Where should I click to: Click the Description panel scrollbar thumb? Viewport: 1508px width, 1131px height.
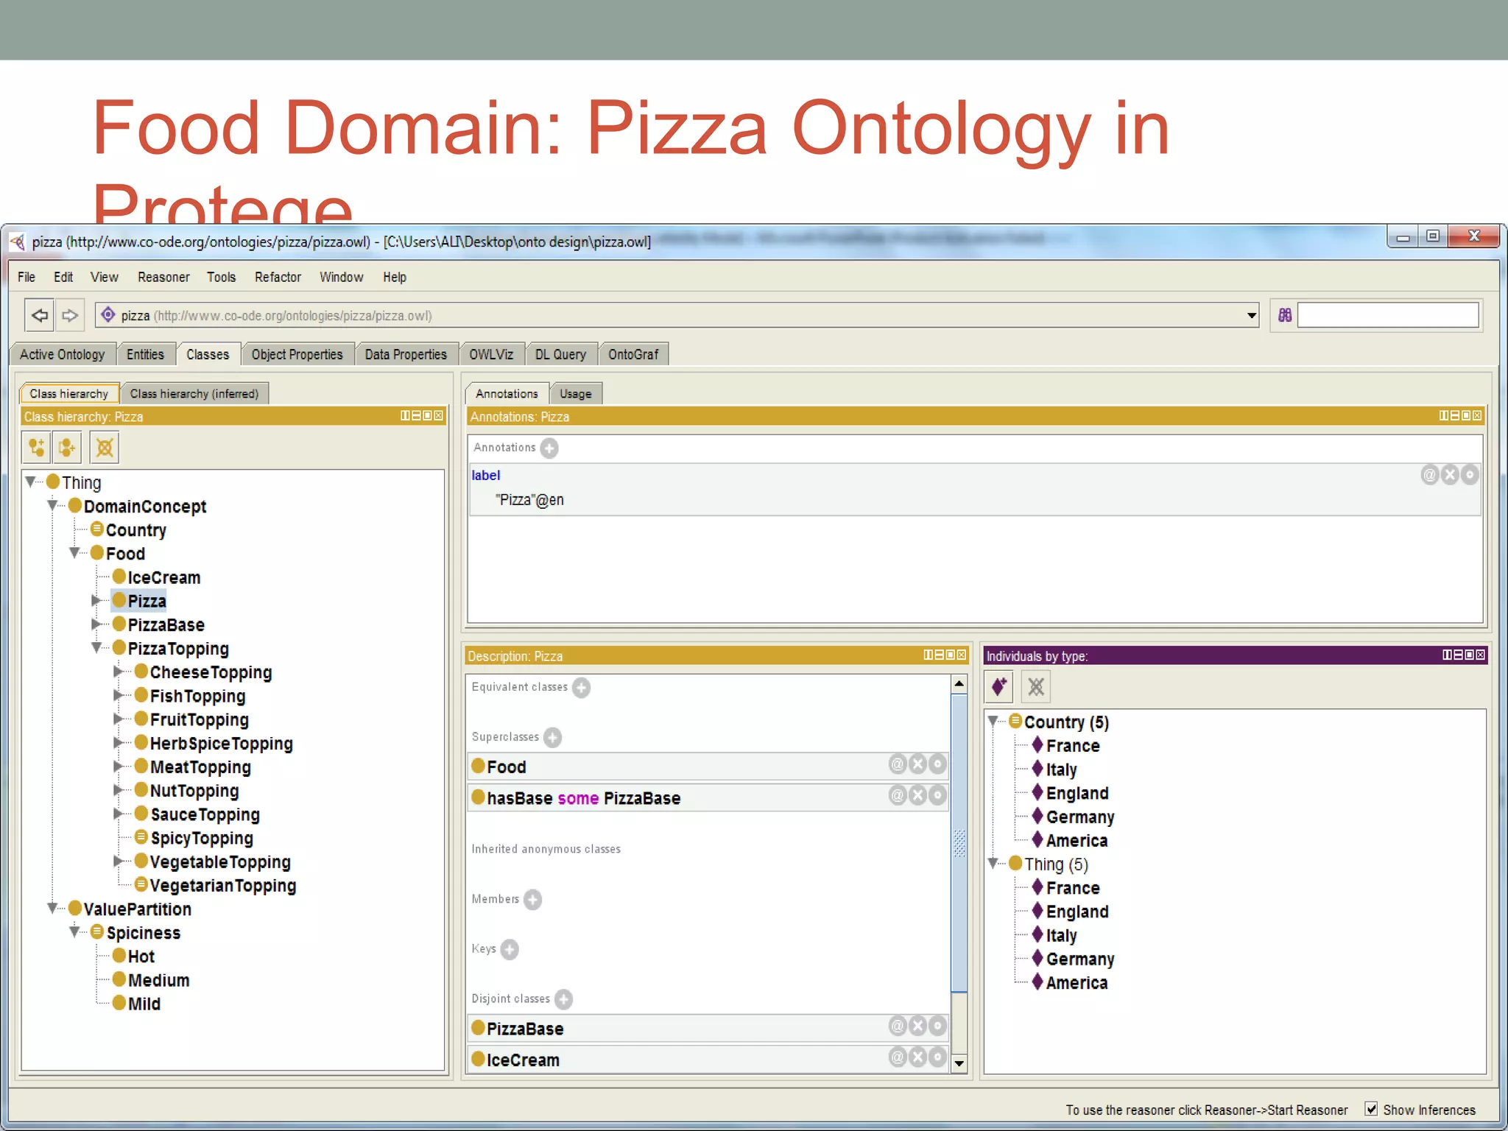point(959,843)
